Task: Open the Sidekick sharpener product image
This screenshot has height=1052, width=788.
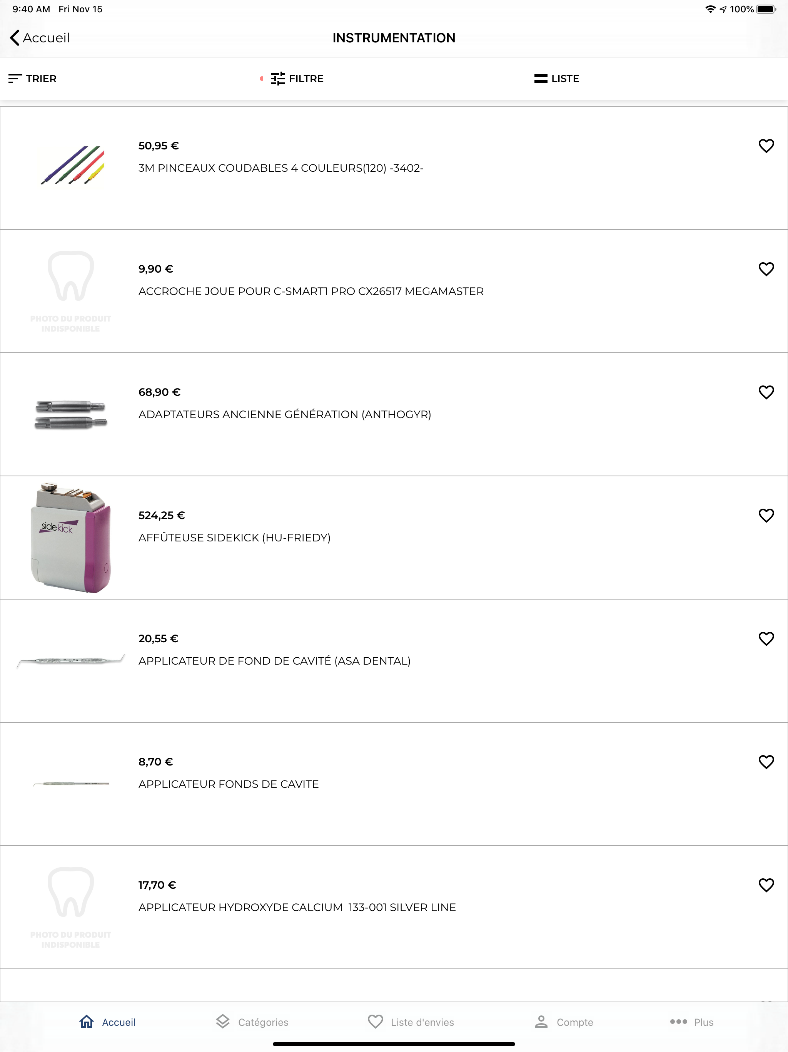Action: tap(70, 538)
